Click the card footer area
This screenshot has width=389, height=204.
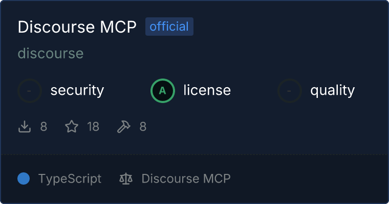pos(194,178)
